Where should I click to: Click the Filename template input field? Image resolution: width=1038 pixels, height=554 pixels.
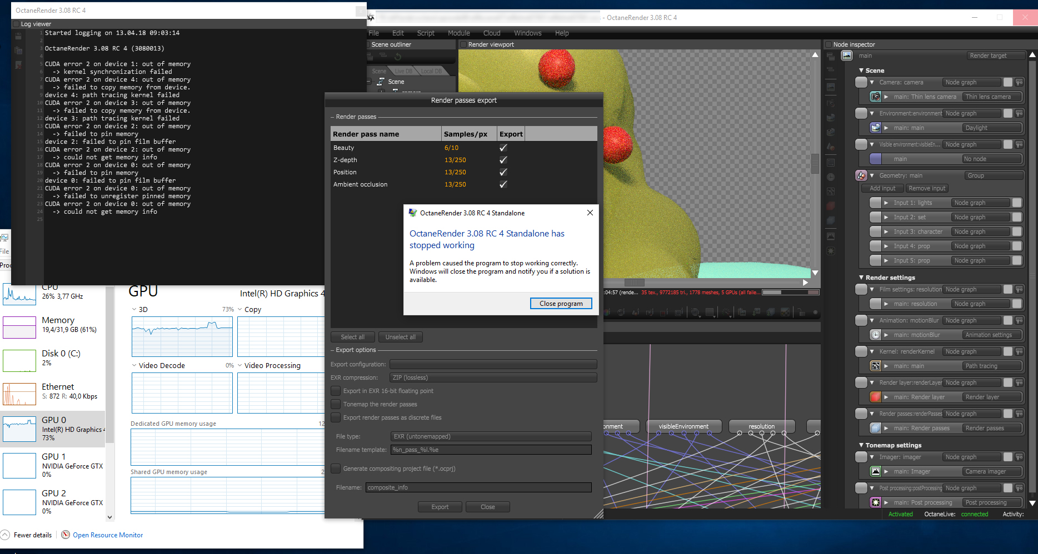pyautogui.click(x=491, y=450)
